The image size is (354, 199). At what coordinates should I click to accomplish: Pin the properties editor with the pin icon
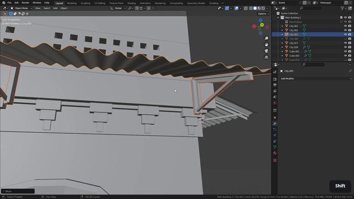coord(350,71)
